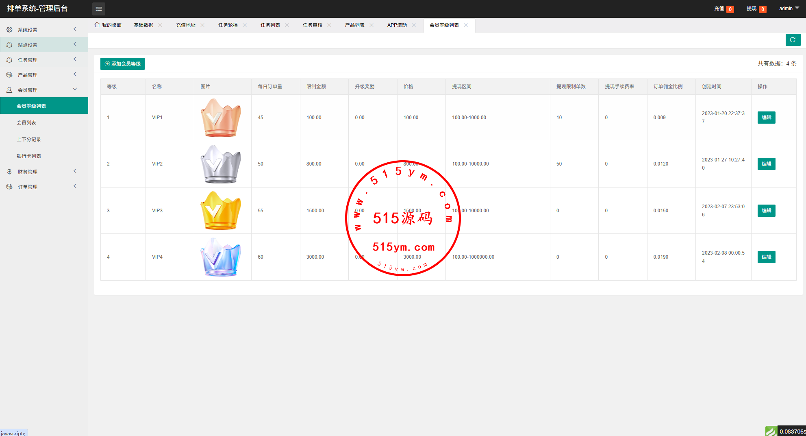Click the finance management dollar icon
The width and height of the screenshot is (806, 436).
(x=9, y=172)
